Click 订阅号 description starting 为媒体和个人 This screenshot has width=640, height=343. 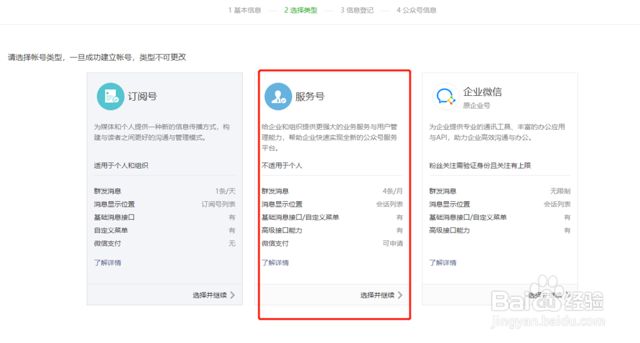tap(162, 132)
